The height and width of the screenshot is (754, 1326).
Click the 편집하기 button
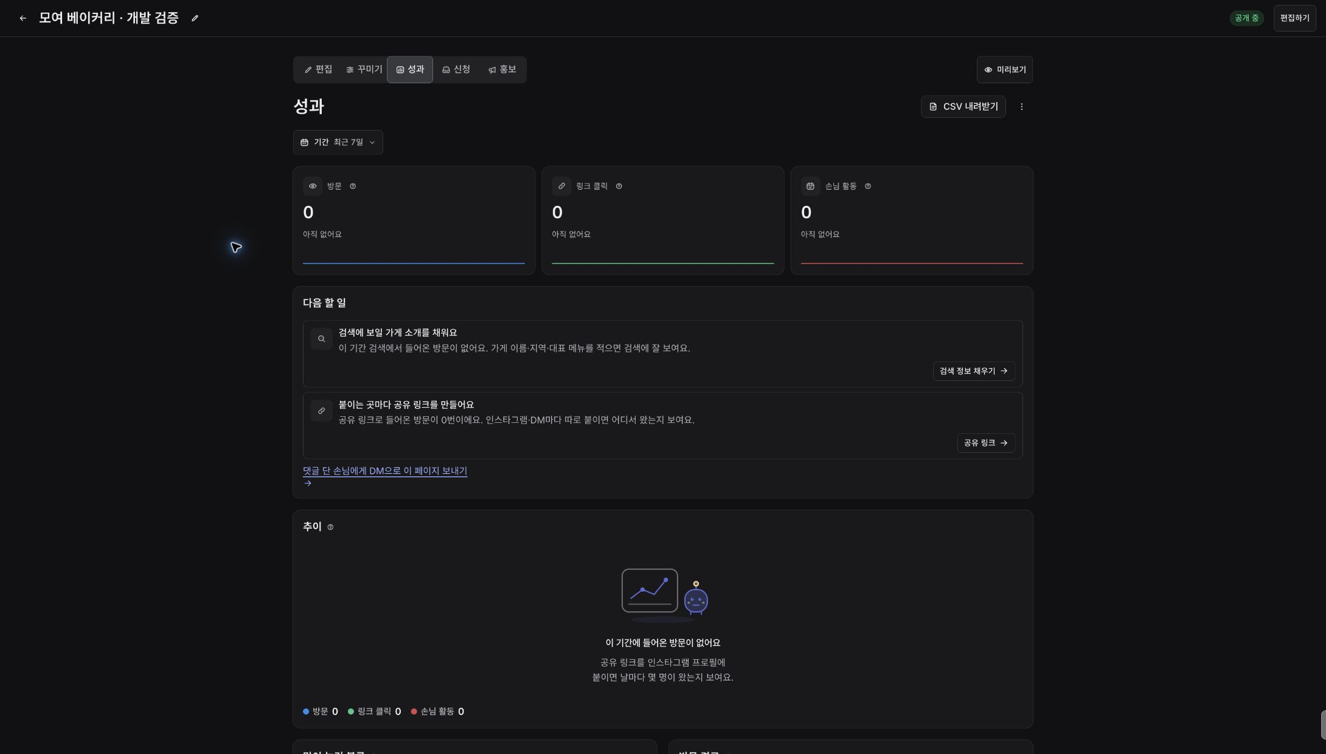click(x=1294, y=18)
